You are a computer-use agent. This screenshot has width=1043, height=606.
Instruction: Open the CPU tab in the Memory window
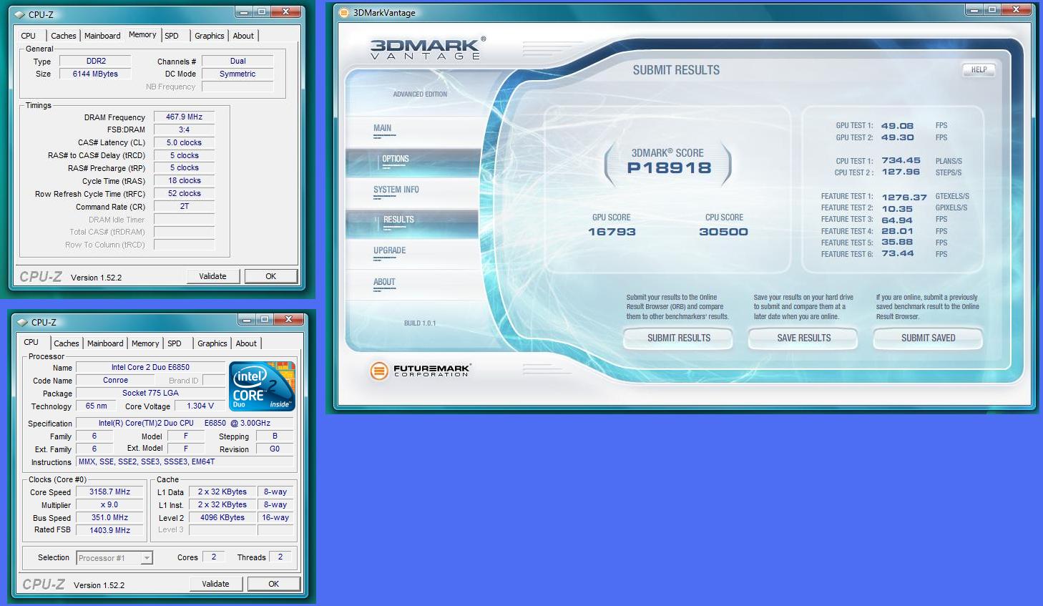[29, 36]
